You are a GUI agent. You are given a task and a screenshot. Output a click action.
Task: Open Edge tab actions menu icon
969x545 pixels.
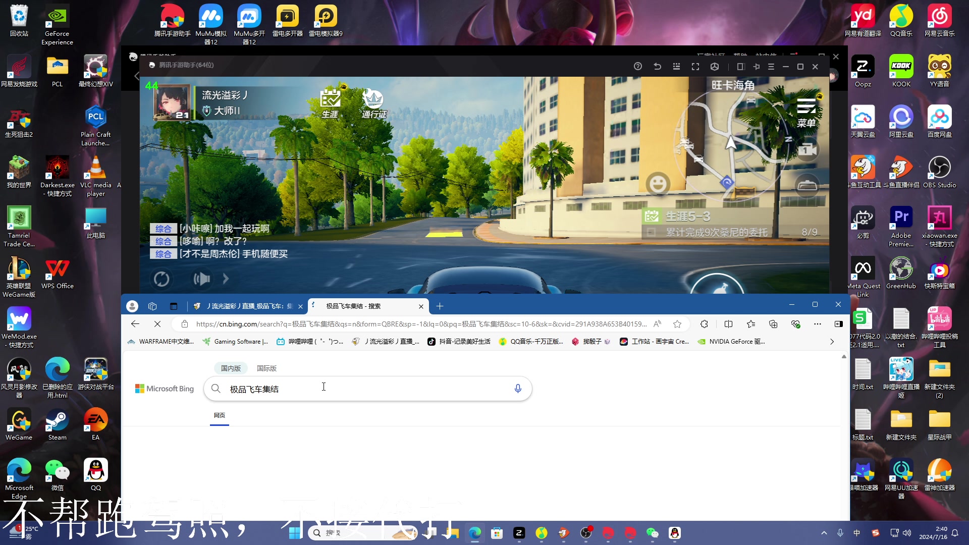(x=174, y=306)
